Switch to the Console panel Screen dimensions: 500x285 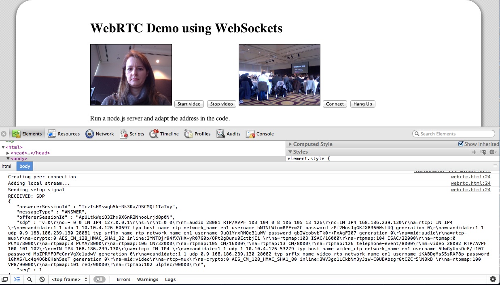(260, 133)
